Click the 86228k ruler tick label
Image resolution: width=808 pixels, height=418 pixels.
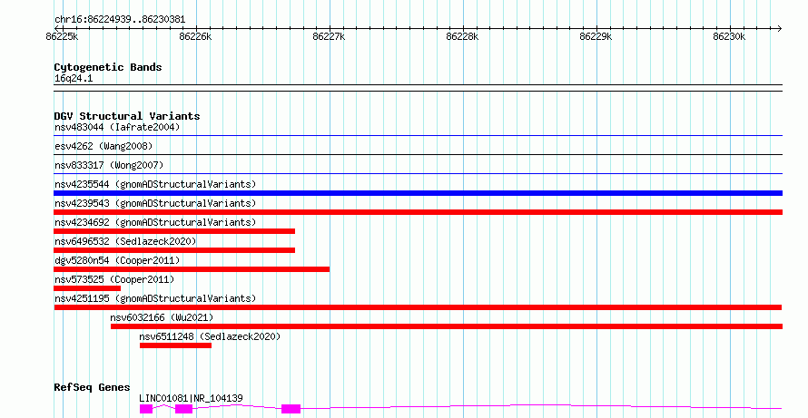[462, 36]
